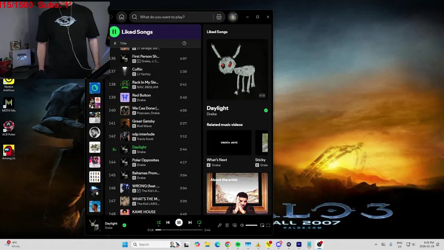Image resolution: width=444 pixels, height=250 pixels.
Task: Open ACR Poker desktop shortcut
Action: (x=9, y=128)
